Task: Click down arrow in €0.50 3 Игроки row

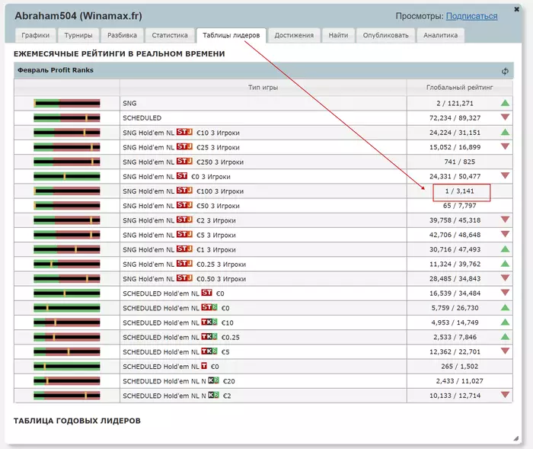Action: point(505,278)
